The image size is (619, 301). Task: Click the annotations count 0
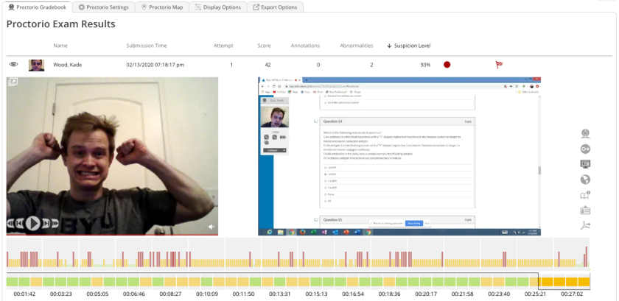click(x=318, y=65)
